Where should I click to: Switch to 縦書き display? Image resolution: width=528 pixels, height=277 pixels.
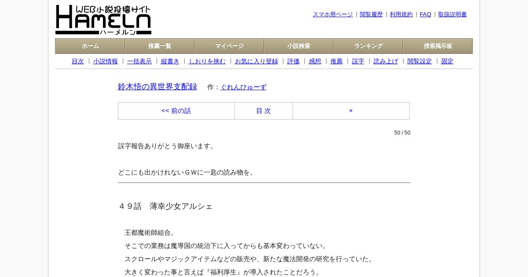(170, 62)
